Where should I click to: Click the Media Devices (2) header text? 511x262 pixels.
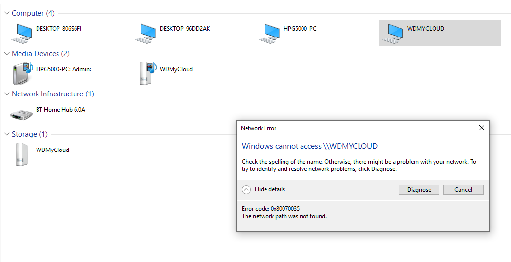tap(40, 54)
